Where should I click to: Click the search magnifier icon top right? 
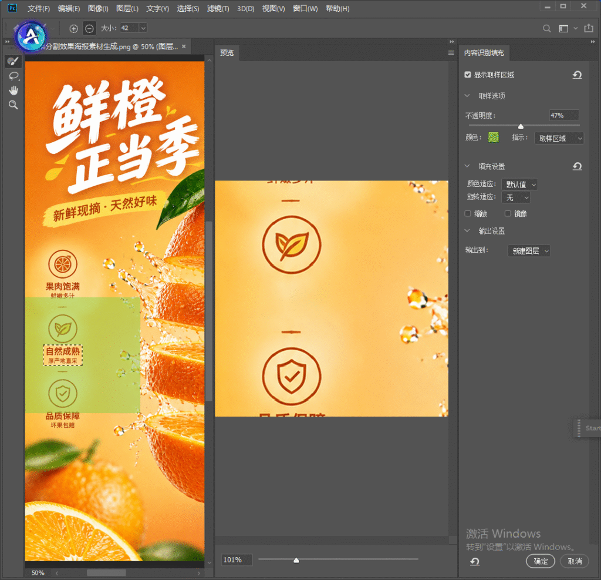click(x=547, y=28)
